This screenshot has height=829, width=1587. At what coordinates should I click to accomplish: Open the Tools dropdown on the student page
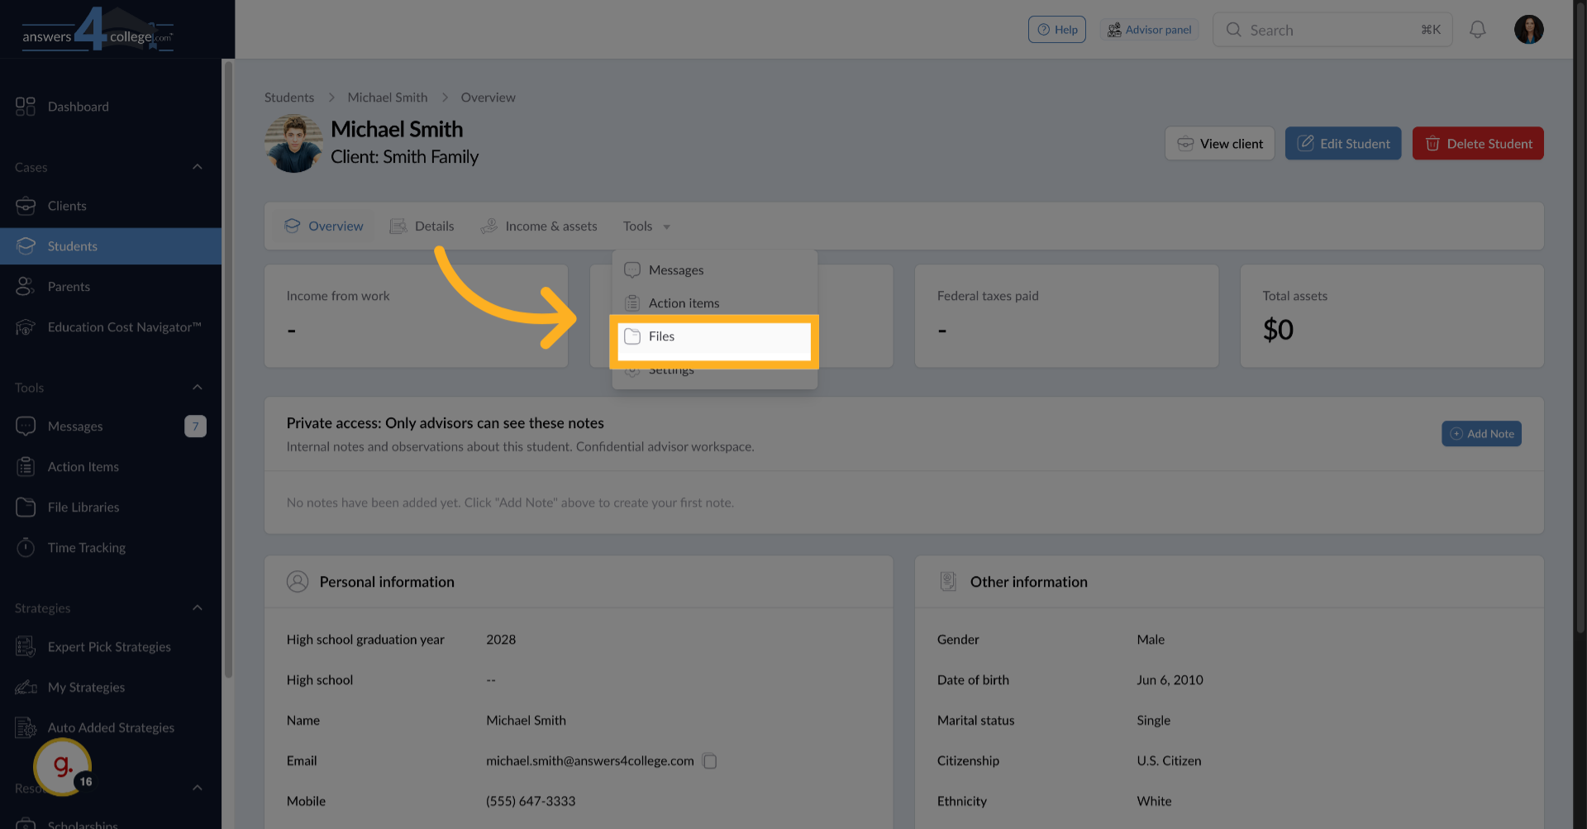click(x=646, y=226)
